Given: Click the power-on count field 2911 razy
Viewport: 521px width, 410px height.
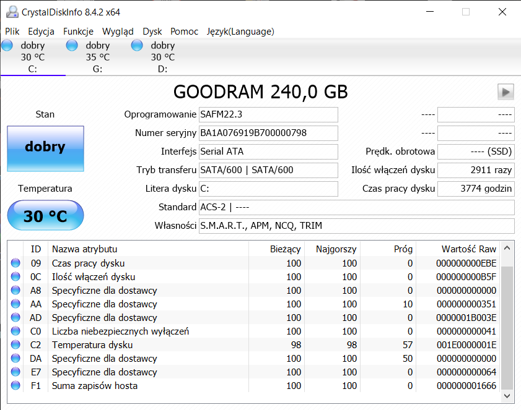Looking at the screenshot, I should 476,170.
